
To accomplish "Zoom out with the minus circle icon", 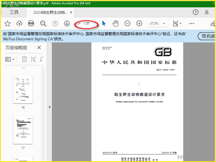I will tap(127, 23).
